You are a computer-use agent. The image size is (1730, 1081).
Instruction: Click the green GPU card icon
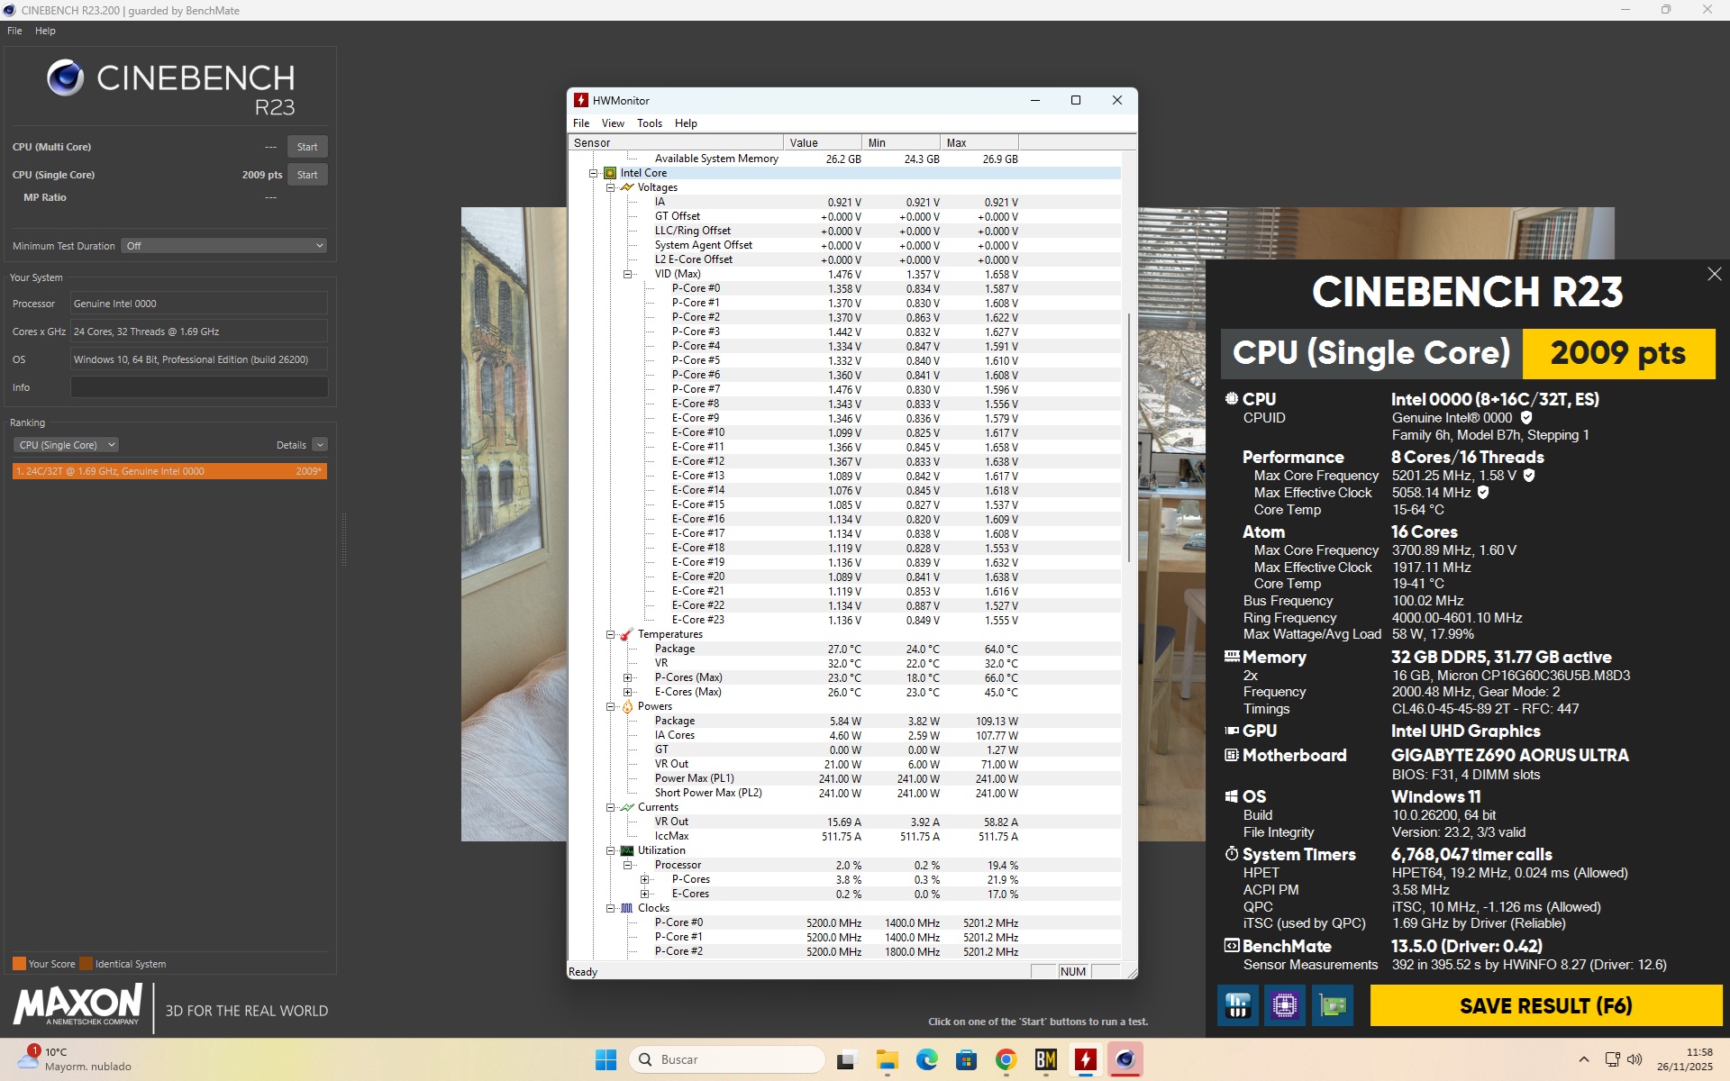[x=1332, y=1004]
